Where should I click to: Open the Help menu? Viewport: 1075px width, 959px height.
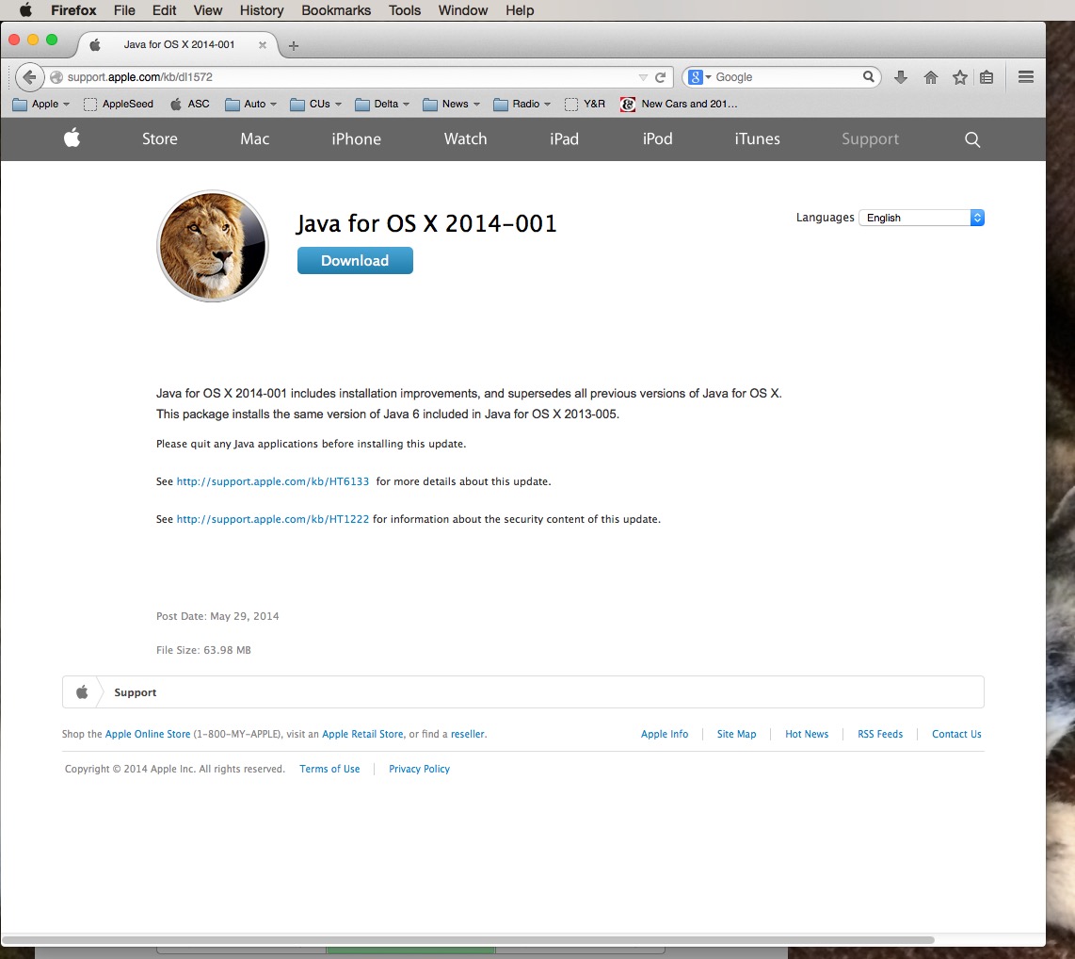coord(520,10)
